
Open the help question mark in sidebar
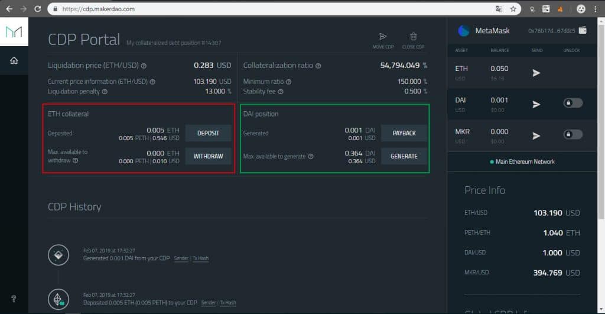pos(14,299)
